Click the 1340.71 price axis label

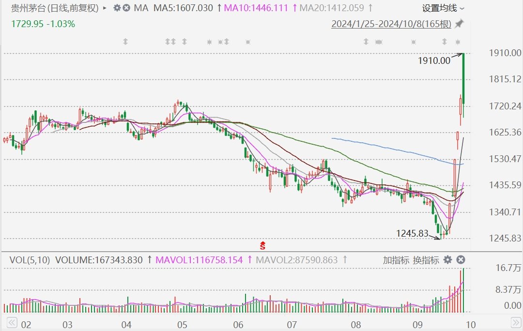[x=505, y=212]
